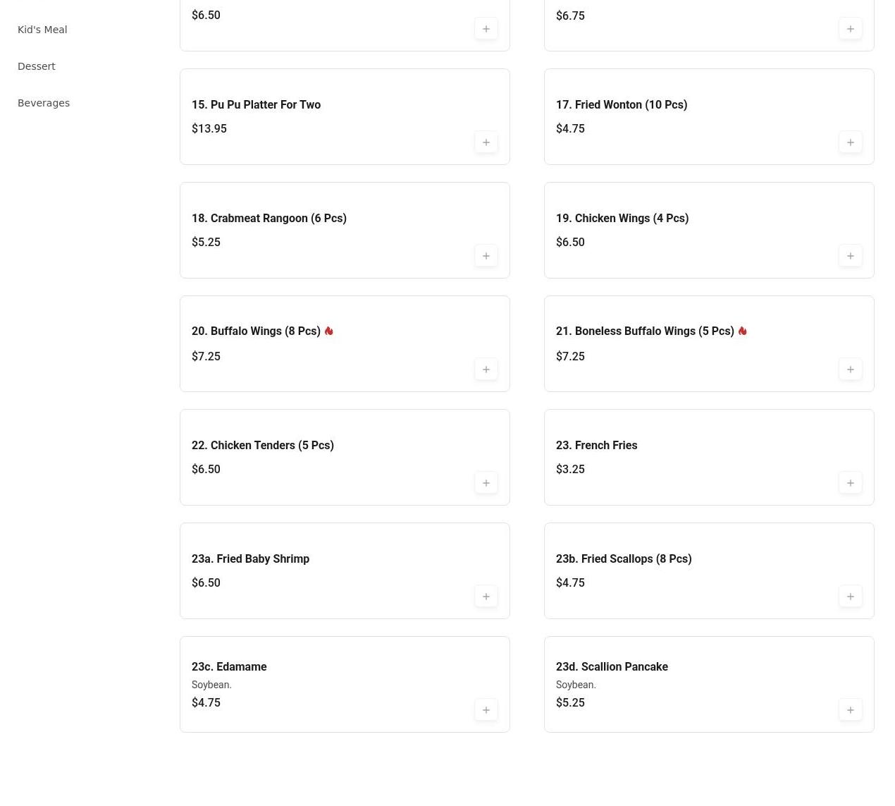Add Scallion Pancake via plus icon
This screenshot has height=806, width=895.
point(851,710)
